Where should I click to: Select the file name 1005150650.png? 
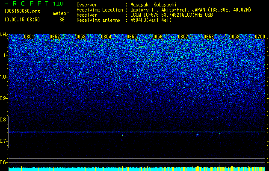coord(22,11)
